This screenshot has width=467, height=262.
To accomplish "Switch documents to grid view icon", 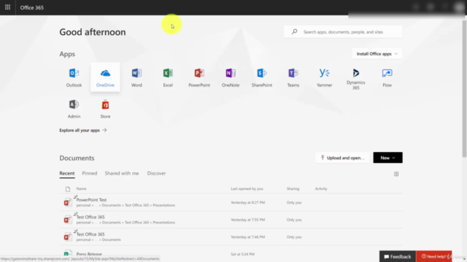I will tap(396, 174).
